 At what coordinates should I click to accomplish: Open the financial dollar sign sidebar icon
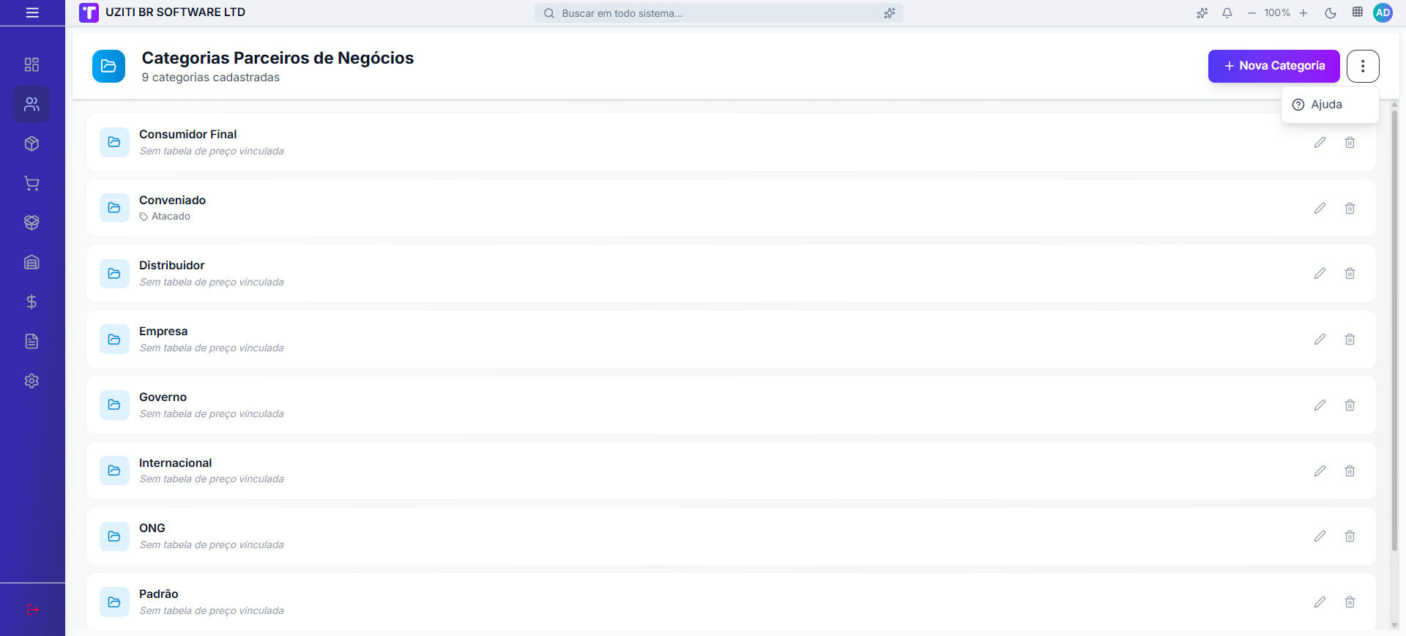[31, 302]
